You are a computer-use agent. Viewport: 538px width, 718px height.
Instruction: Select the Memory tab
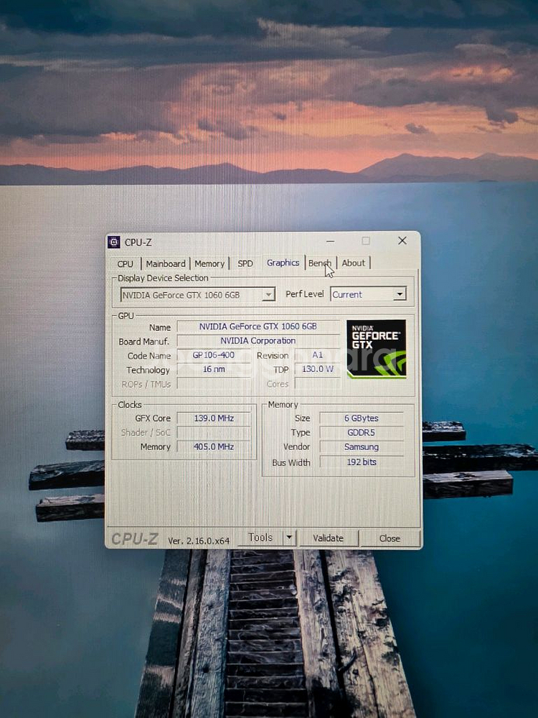pyautogui.click(x=209, y=264)
